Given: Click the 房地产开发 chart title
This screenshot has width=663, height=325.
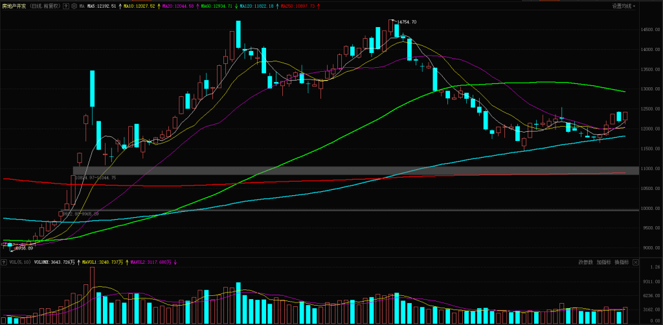Looking at the screenshot, I should [x=14, y=6].
